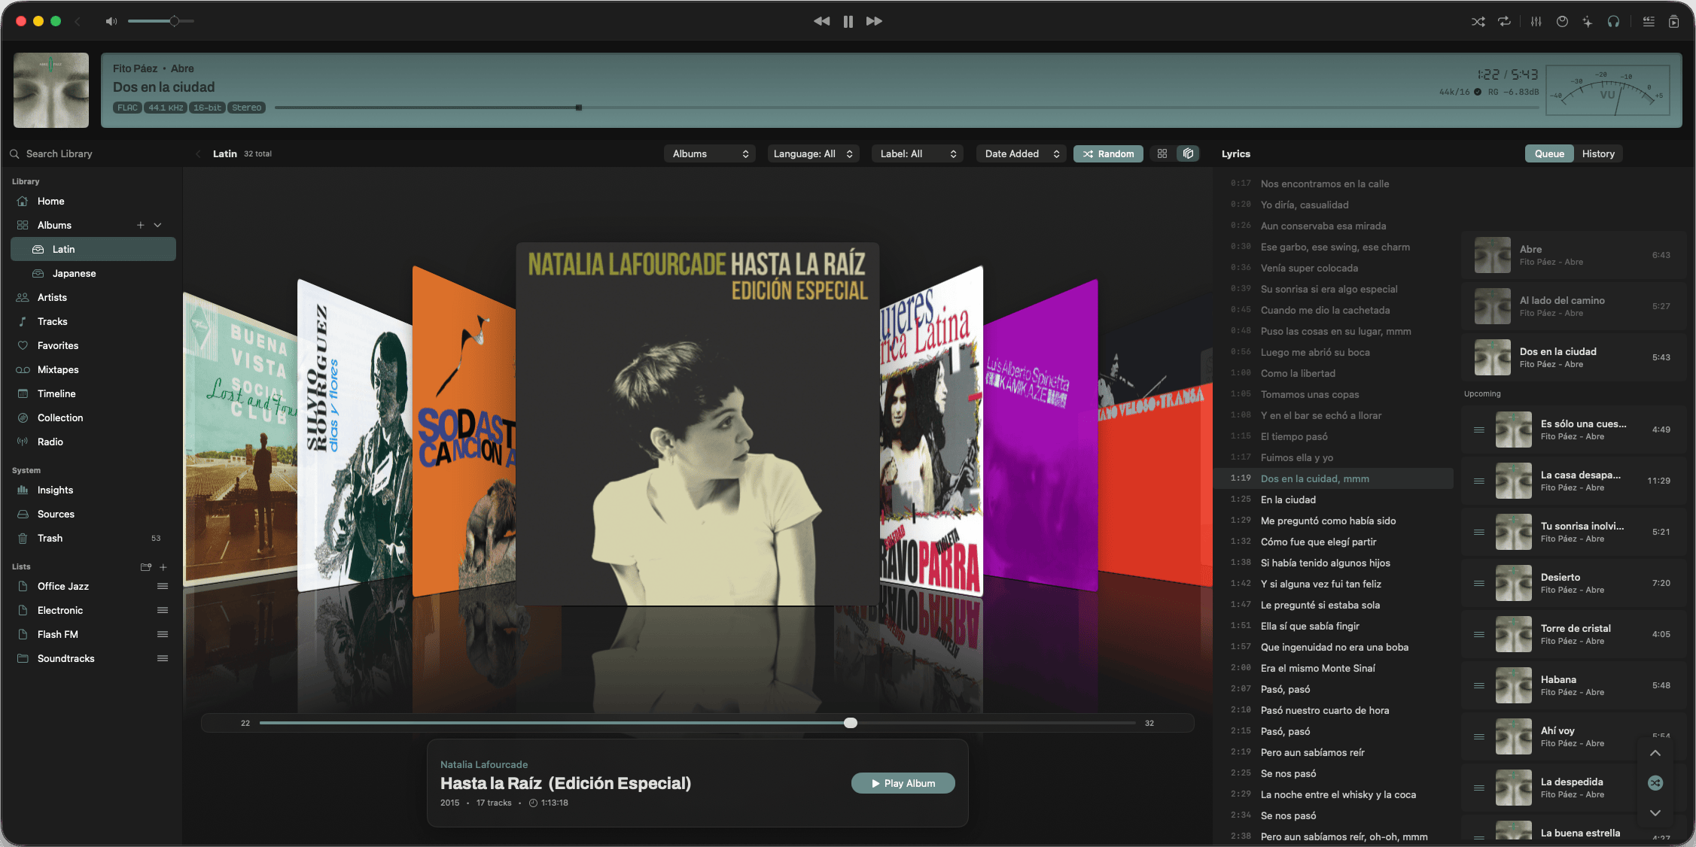Skip to the previous track

point(822,21)
